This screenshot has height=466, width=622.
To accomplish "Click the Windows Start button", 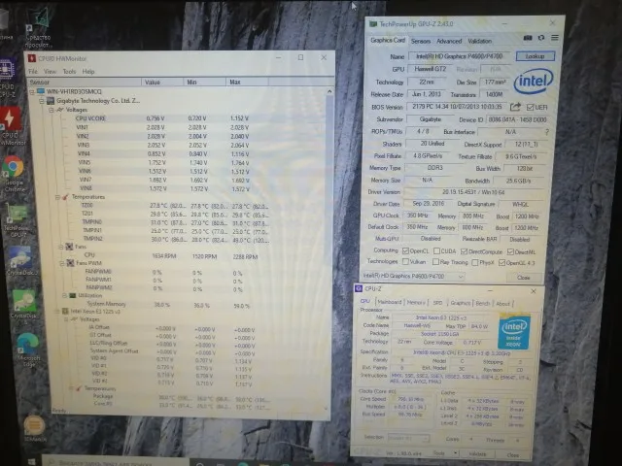I will (x=32, y=462).
